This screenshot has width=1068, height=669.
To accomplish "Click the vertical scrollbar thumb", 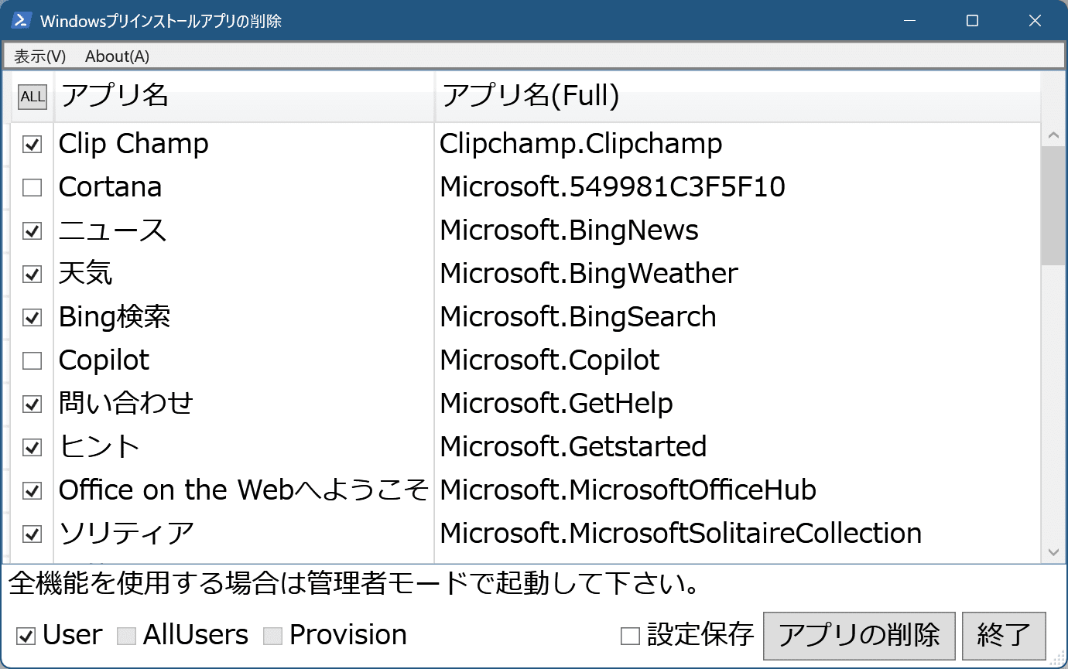I will point(1053,206).
